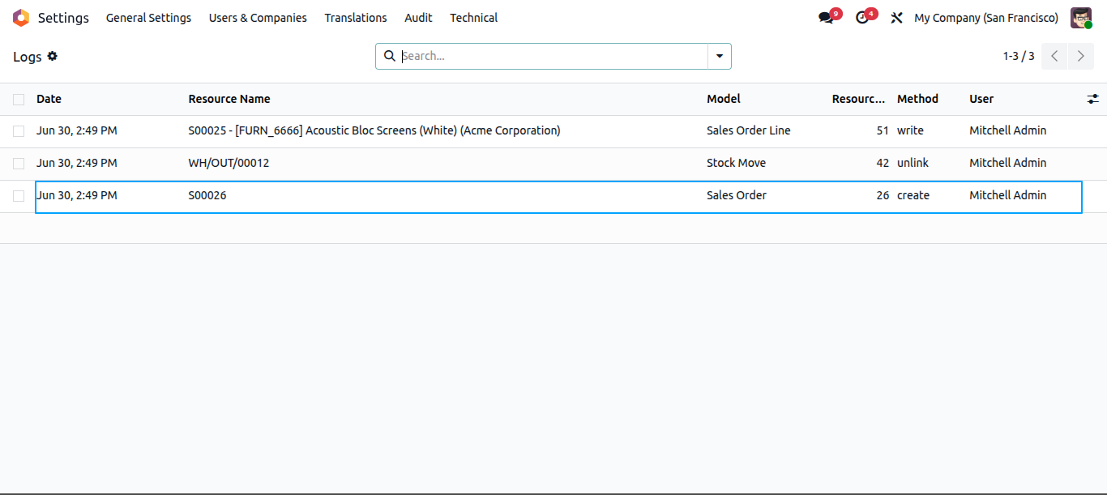Image resolution: width=1107 pixels, height=495 pixels.
Task: Sort by the Resource Name column
Action: click(229, 99)
